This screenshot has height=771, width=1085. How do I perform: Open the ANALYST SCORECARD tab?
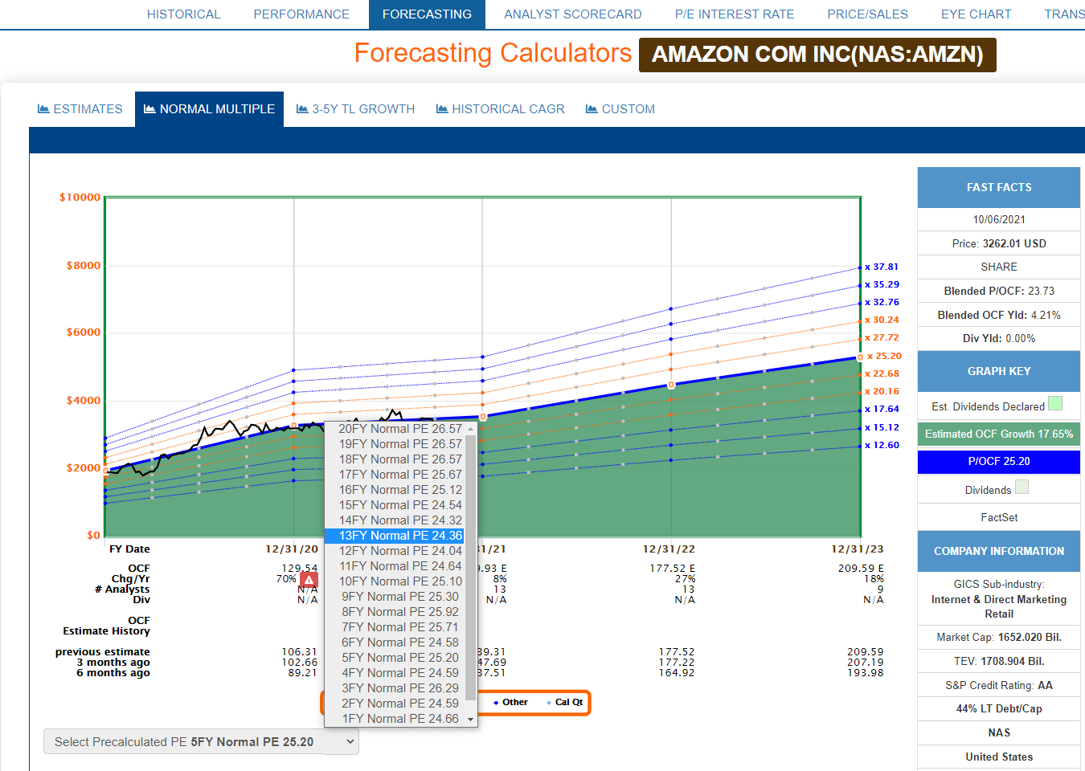click(573, 14)
